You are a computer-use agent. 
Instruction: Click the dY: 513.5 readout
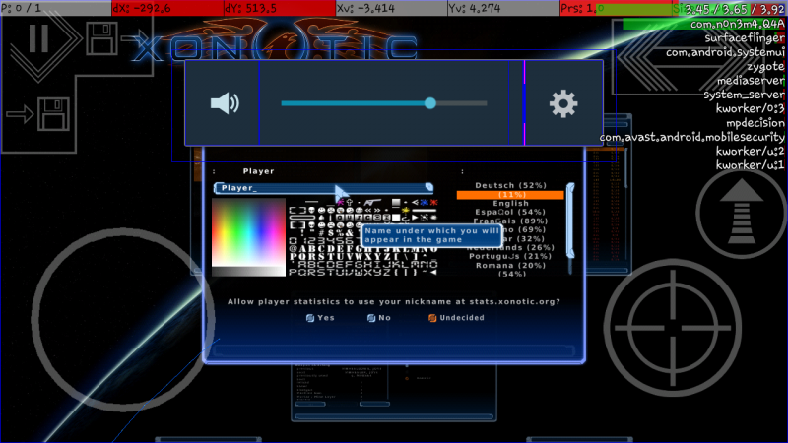click(280, 8)
